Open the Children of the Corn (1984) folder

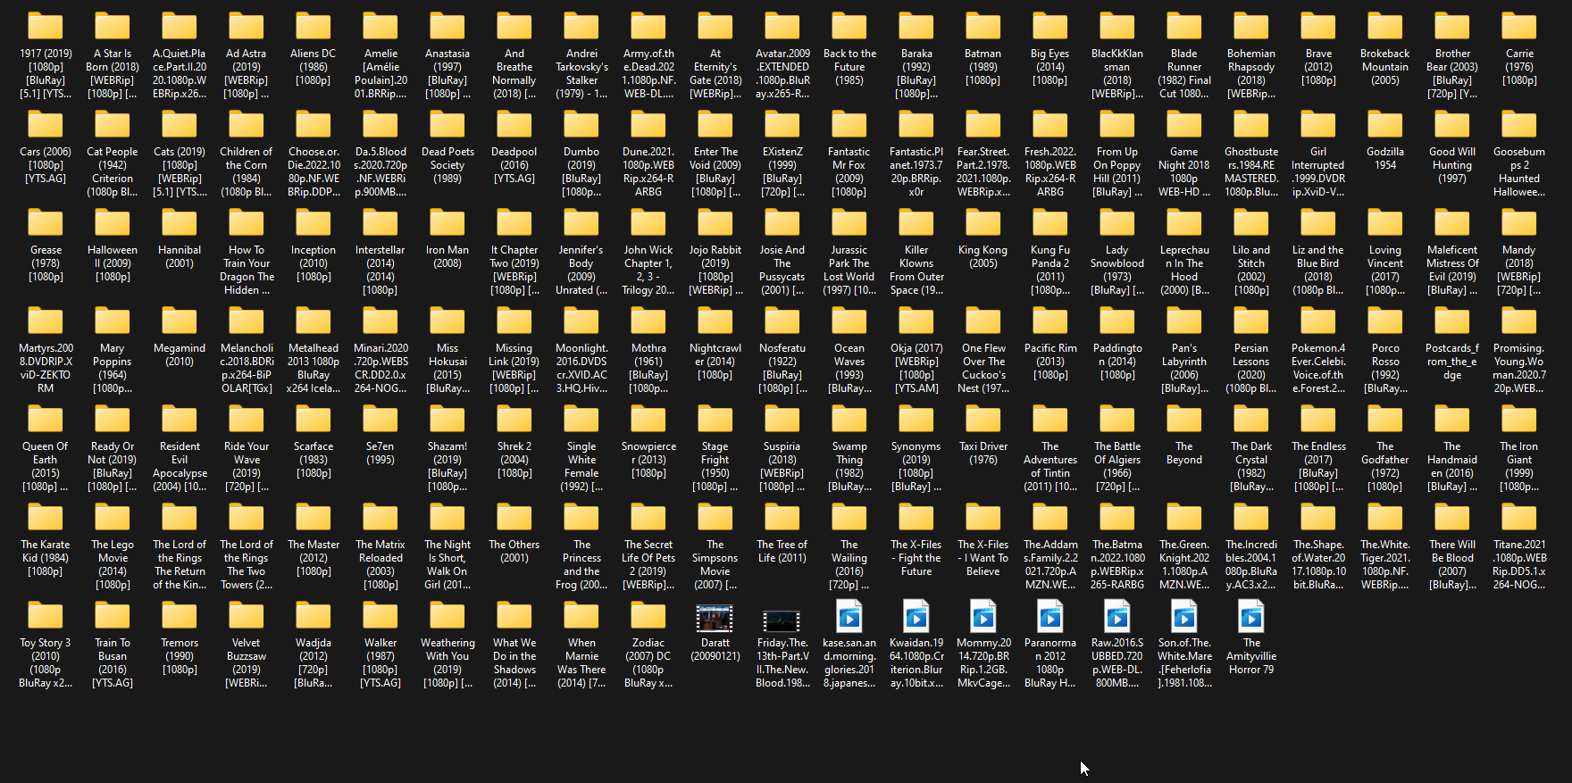click(247, 125)
